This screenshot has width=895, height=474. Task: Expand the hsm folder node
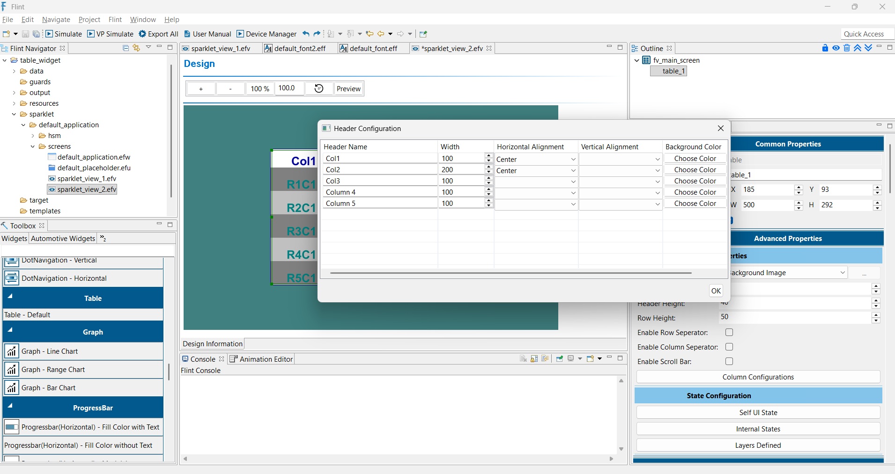pos(33,136)
